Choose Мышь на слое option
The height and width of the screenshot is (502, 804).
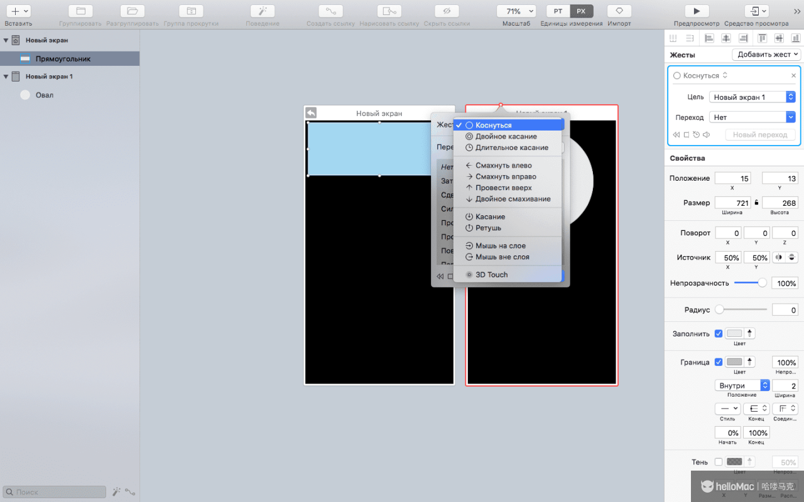pyautogui.click(x=508, y=246)
